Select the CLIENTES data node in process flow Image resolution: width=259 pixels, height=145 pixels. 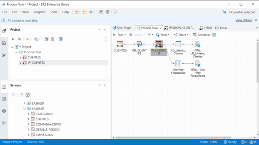(120, 47)
